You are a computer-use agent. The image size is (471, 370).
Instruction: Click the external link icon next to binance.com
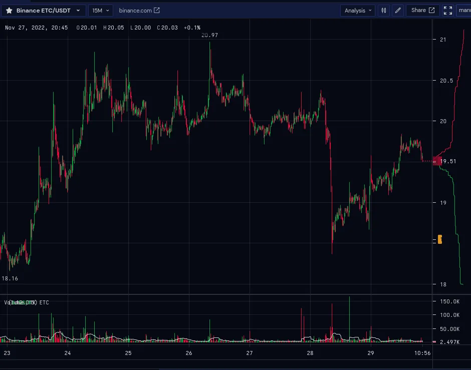tap(157, 11)
